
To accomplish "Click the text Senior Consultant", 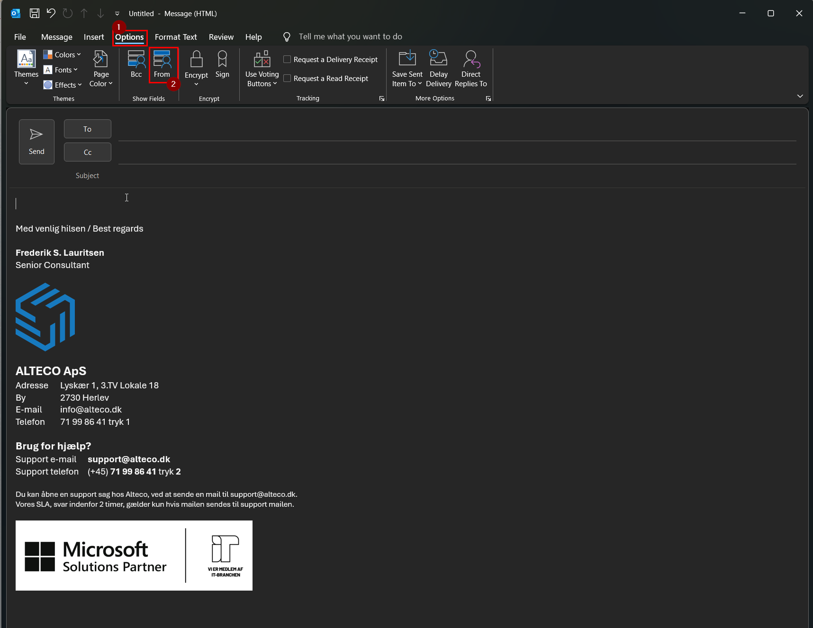I will coord(53,265).
